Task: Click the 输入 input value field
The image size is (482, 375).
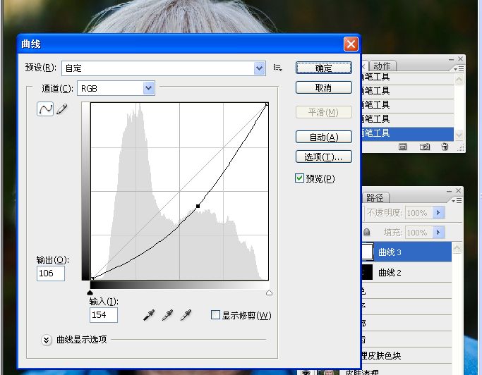Action: coord(104,315)
